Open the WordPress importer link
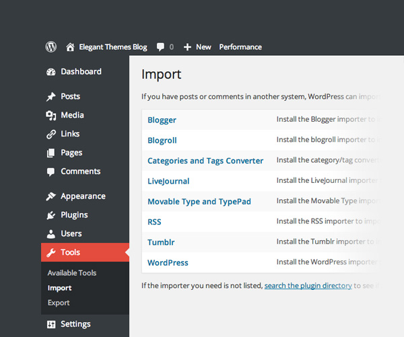The width and height of the screenshot is (404, 337). (x=168, y=262)
